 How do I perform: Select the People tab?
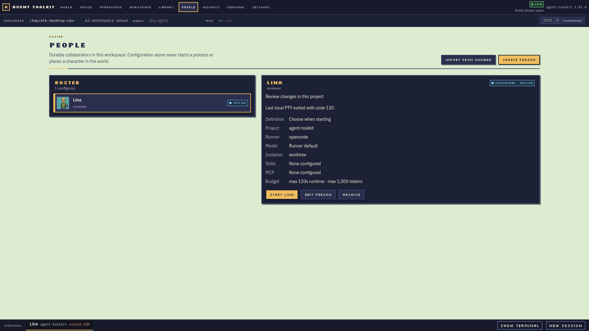tap(188, 7)
